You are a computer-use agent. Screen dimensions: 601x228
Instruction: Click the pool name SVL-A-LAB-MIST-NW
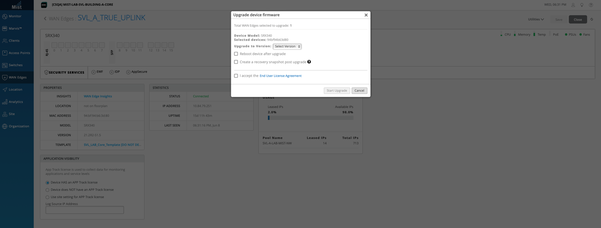277,143
